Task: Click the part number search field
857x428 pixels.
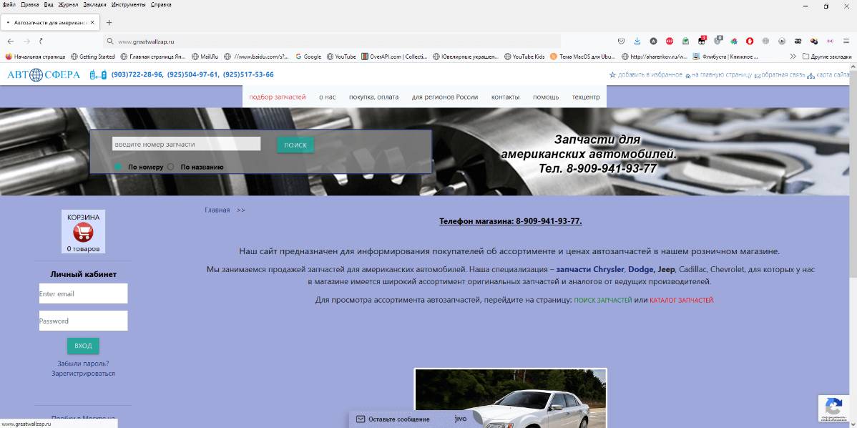Action: 186,145
